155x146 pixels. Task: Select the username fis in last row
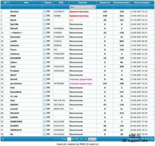[12, 134]
